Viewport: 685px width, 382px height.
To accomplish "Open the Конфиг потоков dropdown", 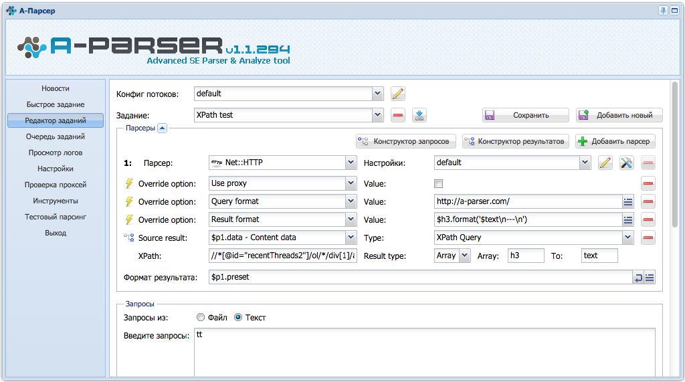I will [378, 94].
